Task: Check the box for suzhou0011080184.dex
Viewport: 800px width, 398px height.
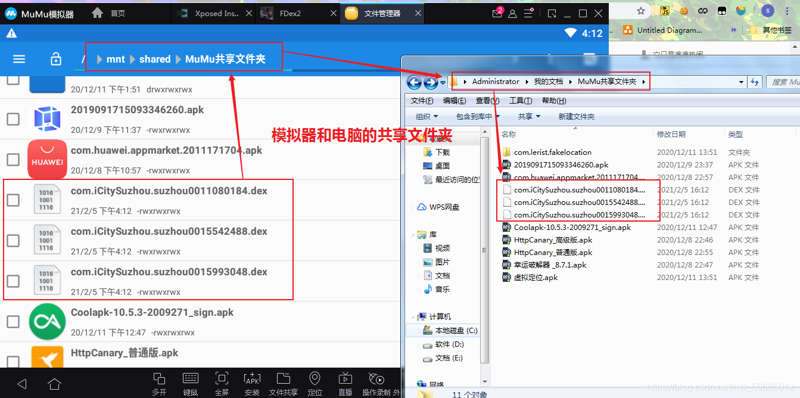Action: point(13,200)
